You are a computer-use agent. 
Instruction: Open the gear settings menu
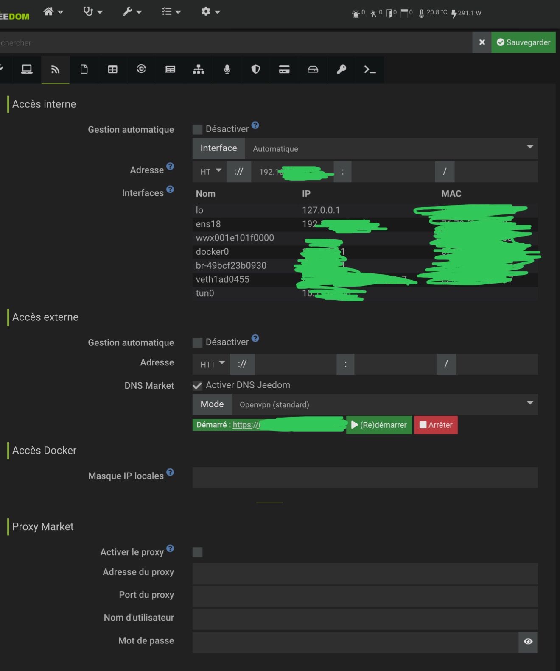[210, 12]
